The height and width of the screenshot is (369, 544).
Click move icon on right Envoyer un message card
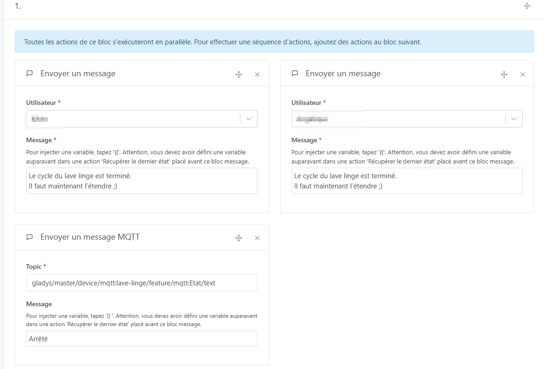click(504, 74)
